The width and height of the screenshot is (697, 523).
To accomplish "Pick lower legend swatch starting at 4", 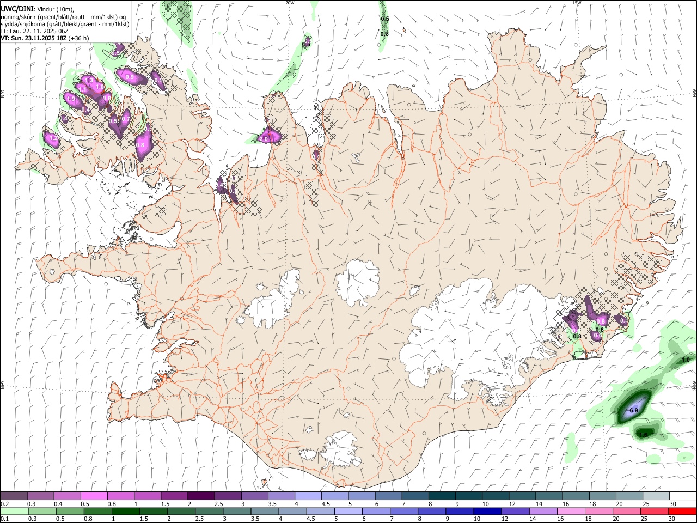I will tap(292, 512).
